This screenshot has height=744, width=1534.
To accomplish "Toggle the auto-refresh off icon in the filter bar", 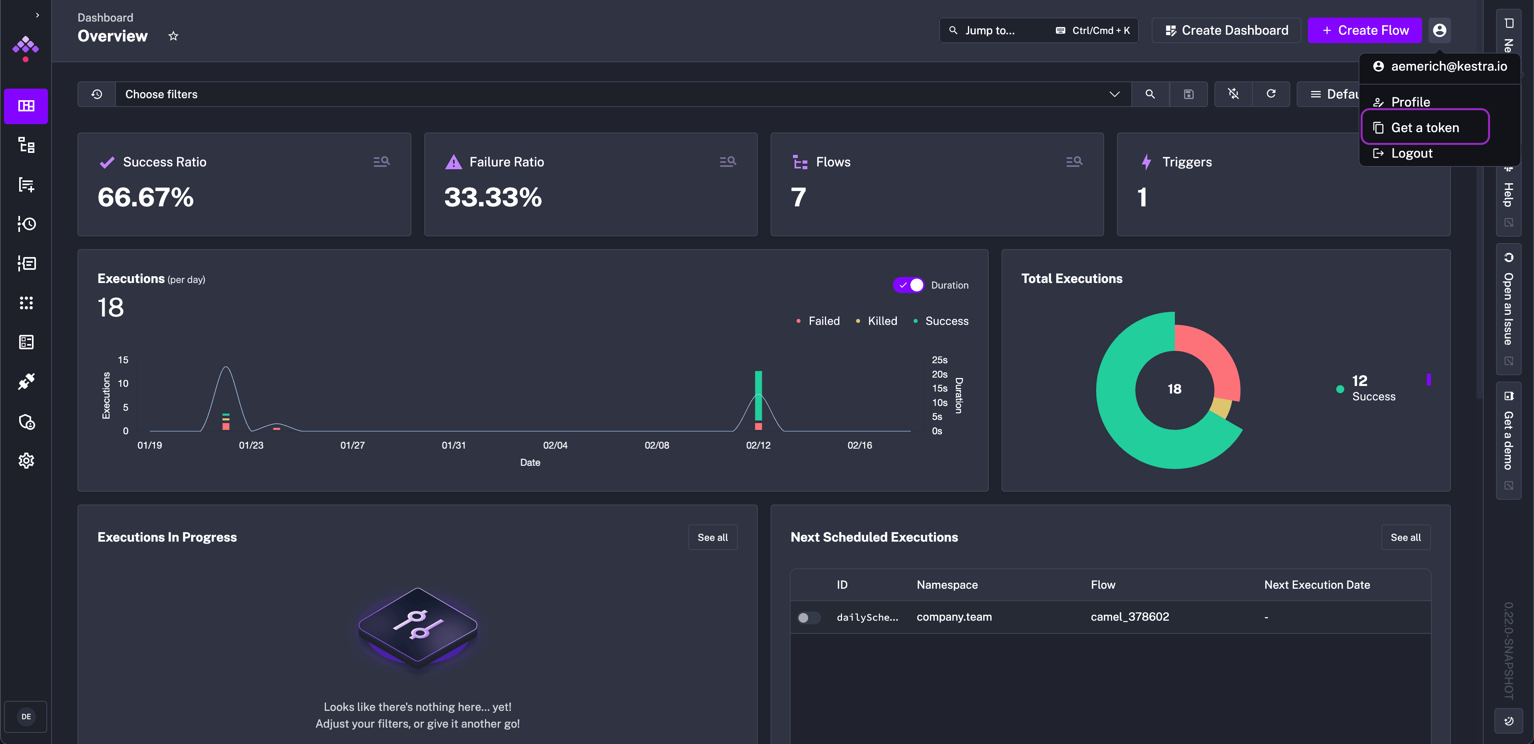I will [1233, 94].
